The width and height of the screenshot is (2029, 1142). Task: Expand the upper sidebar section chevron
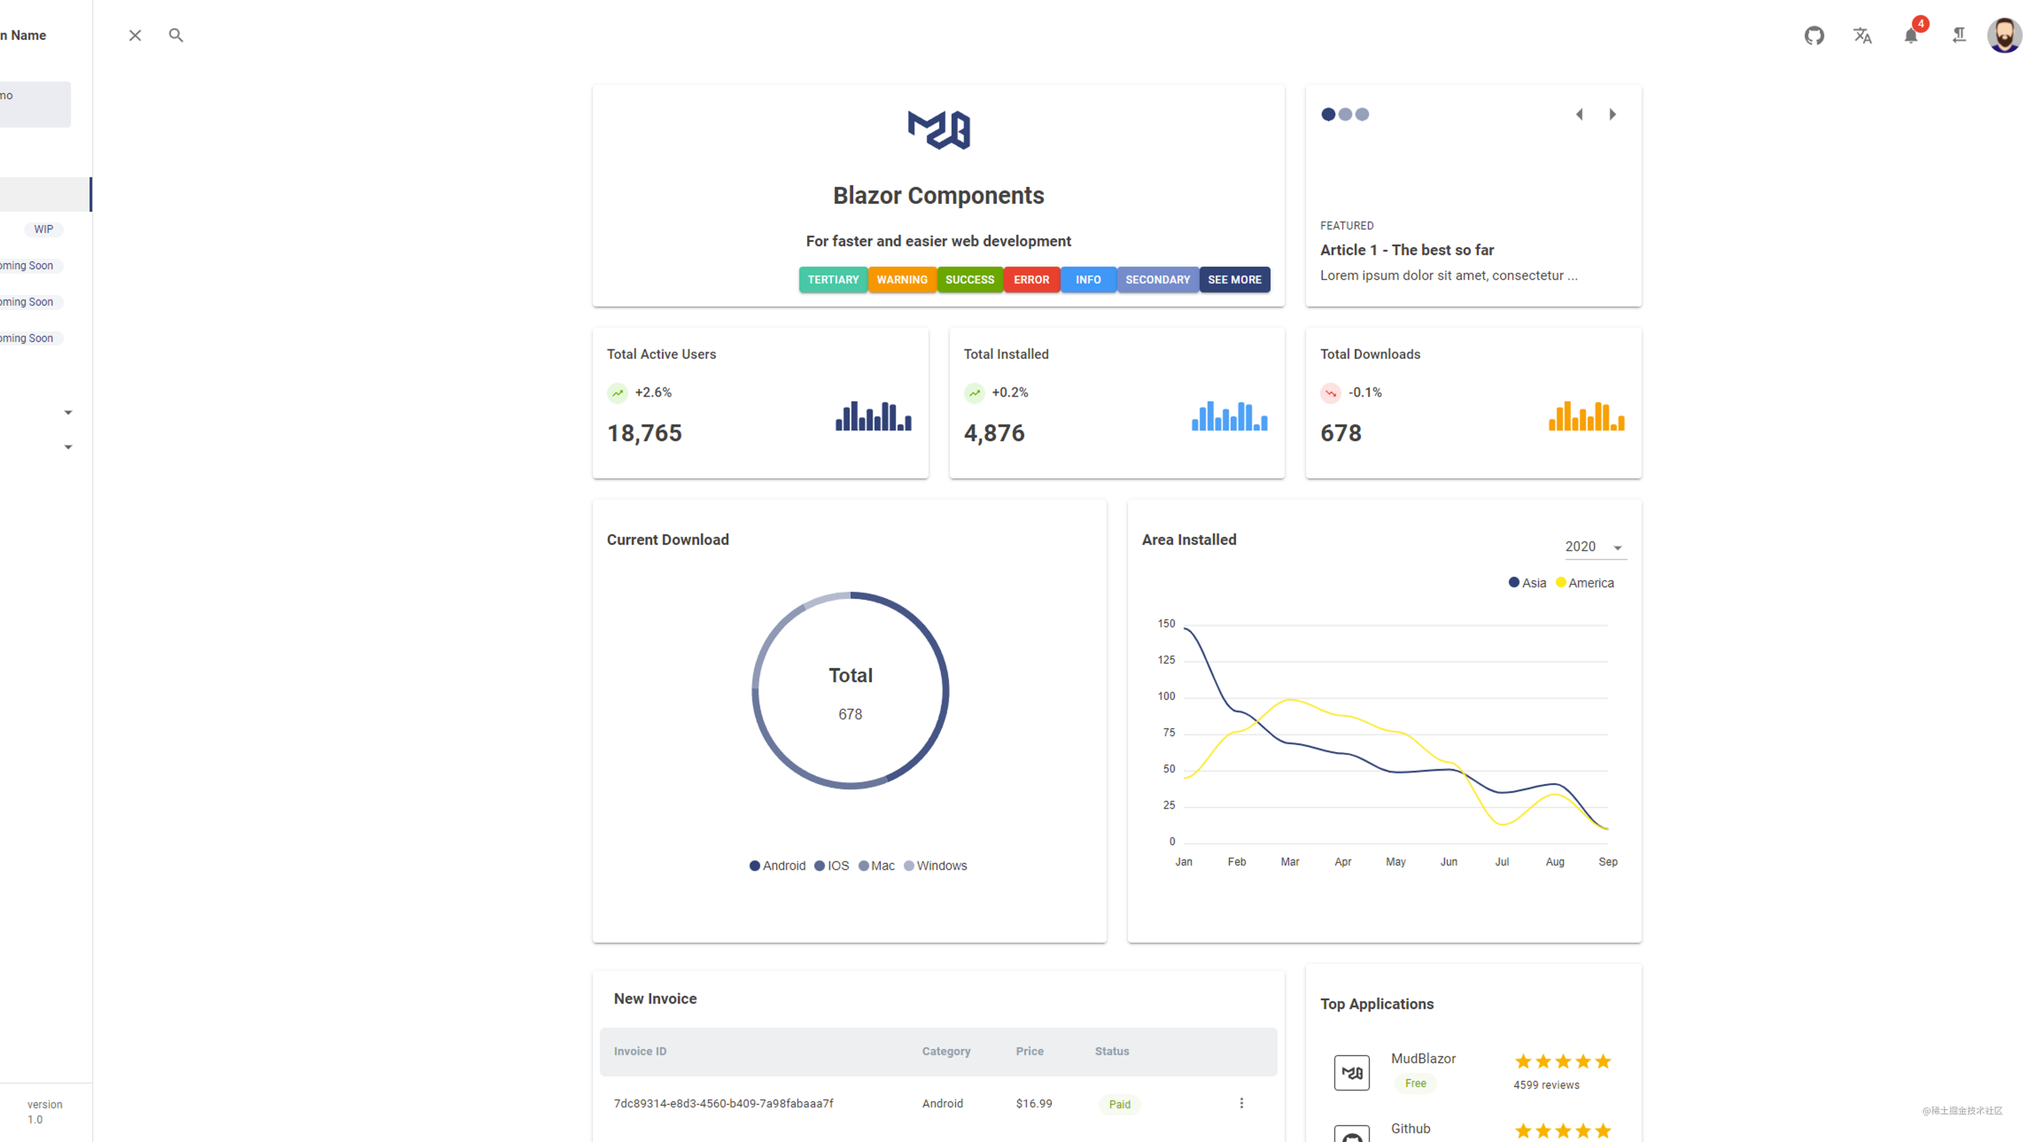click(x=67, y=412)
